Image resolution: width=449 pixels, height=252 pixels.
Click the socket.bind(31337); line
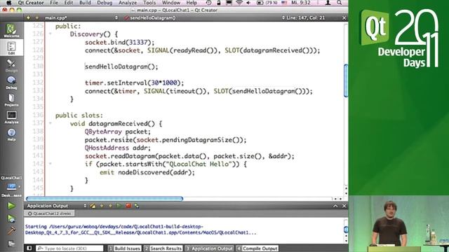pos(119,42)
